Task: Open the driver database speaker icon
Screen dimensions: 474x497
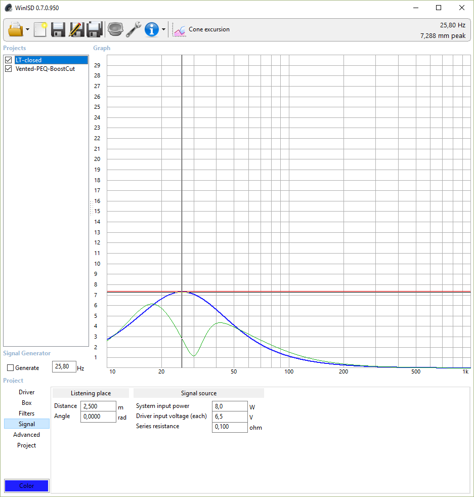Action: (115, 29)
